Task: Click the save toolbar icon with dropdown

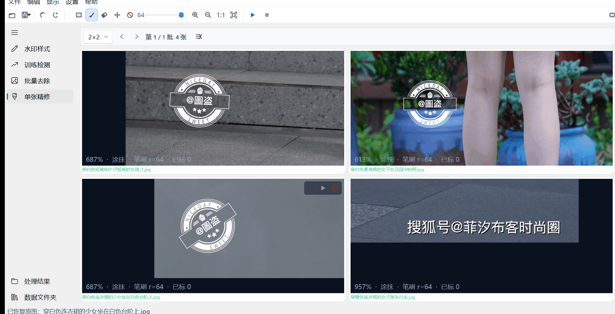Action: [26, 15]
